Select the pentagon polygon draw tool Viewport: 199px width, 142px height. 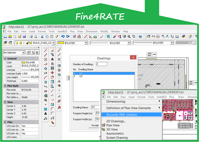(45, 68)
